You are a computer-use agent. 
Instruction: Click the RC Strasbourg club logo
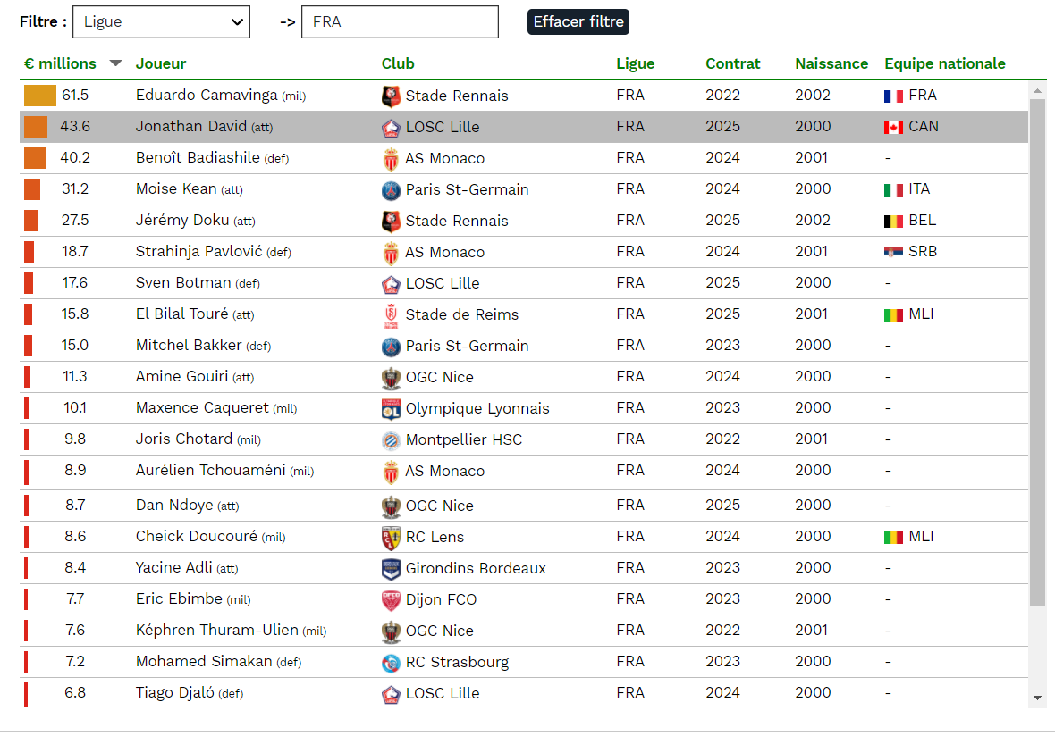[391, 662]
